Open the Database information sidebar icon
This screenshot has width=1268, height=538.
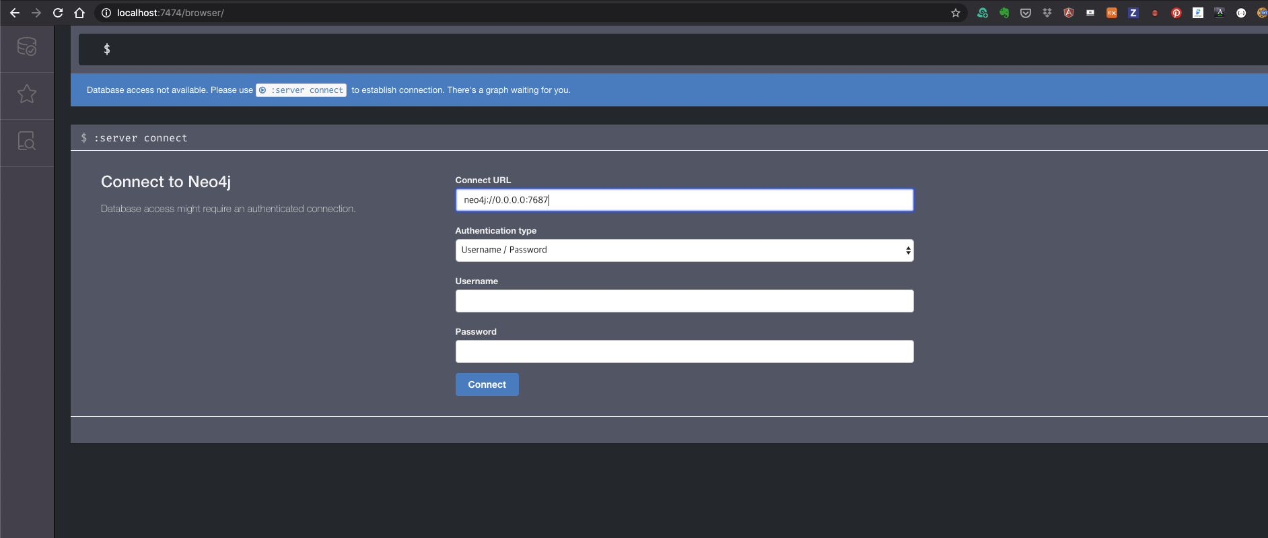27,46
